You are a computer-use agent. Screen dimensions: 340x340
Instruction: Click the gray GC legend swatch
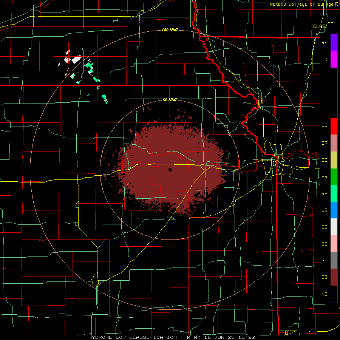334,260
